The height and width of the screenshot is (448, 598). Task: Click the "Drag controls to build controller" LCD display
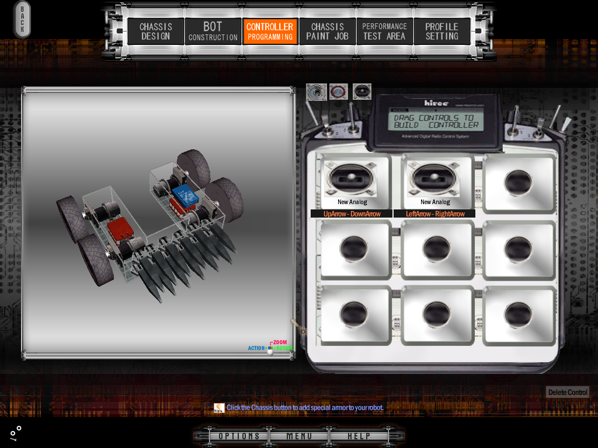pyautogui.click(x=436, y=121)
